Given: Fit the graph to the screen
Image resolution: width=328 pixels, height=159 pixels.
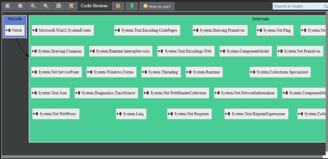Looking at the screenshot, I should (59, 6).
